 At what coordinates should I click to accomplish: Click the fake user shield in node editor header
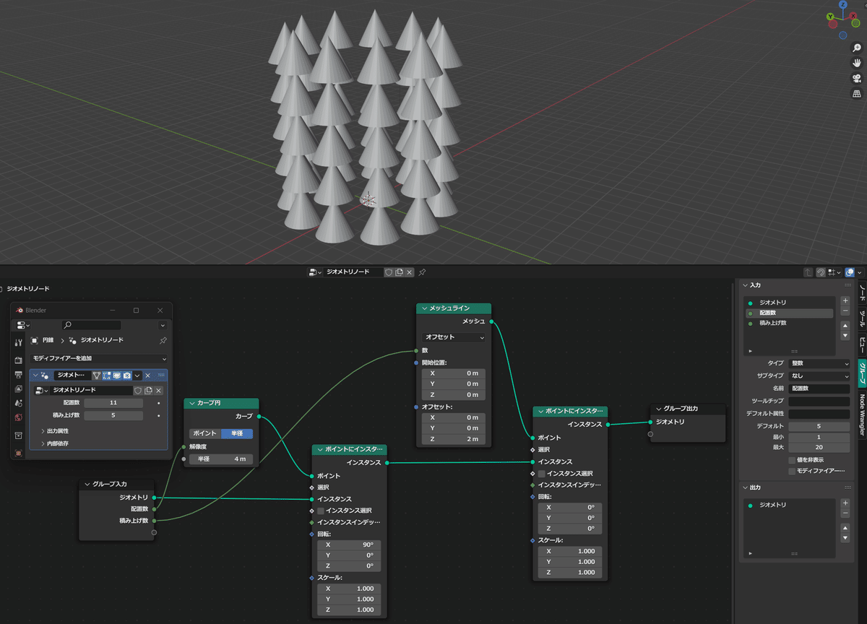(x=388, y=272)
